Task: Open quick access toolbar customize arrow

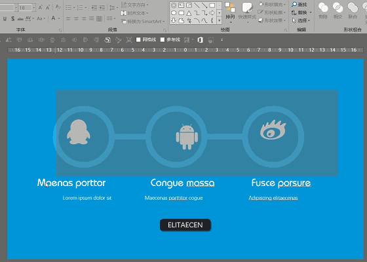Action: click(x=222, y=40)
